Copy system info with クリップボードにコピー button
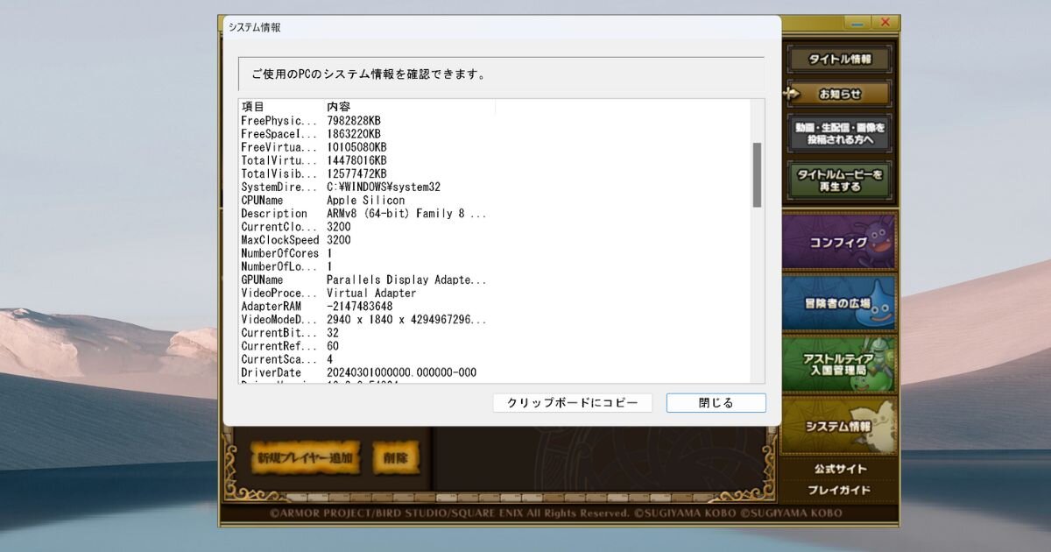This screenshot has height=552, width=1051. [x=572, y=403]
